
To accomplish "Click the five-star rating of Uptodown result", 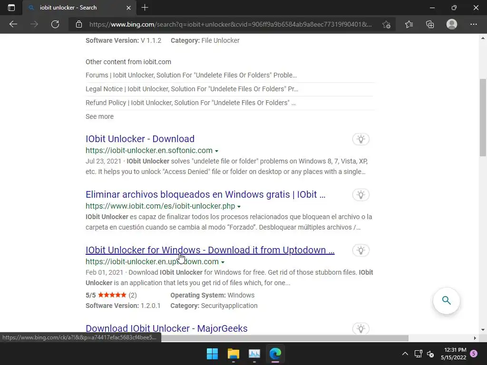I will point(112,295).
